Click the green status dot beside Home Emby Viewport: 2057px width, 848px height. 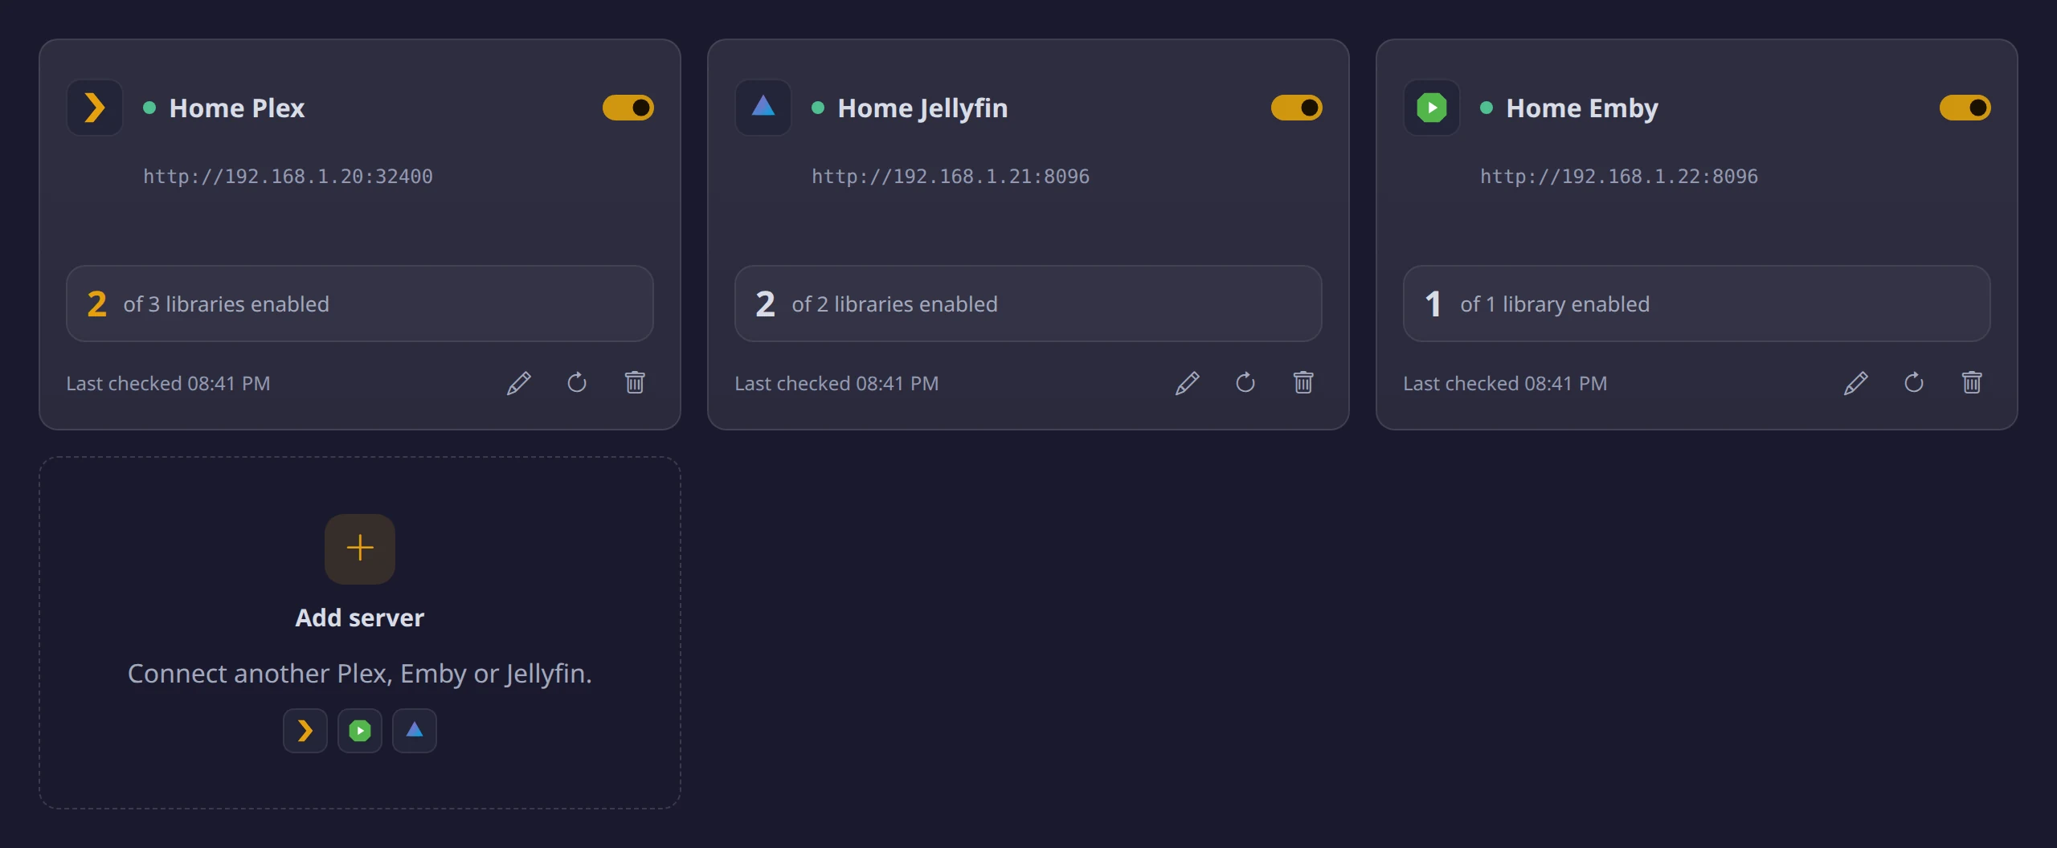(1487, 108)
